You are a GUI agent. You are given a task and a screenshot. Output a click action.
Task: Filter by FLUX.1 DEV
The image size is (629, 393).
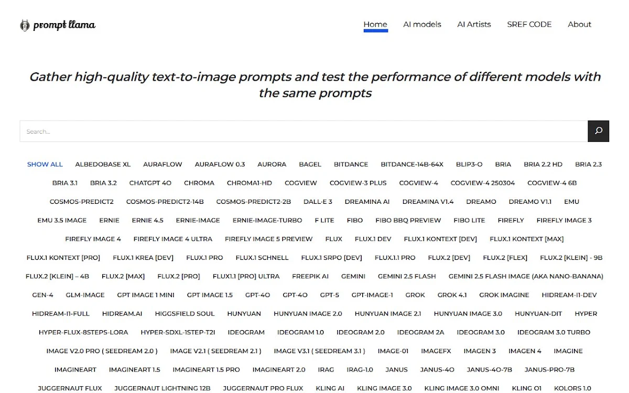point(373,239)
